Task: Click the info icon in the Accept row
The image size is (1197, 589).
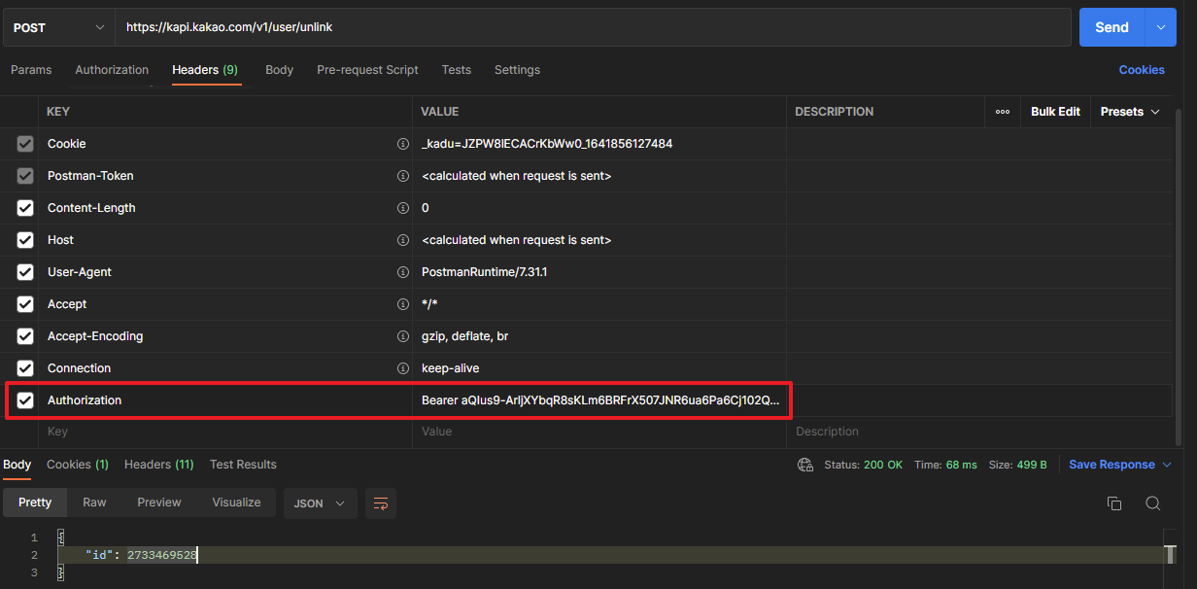Action: [x=402, y=304]
